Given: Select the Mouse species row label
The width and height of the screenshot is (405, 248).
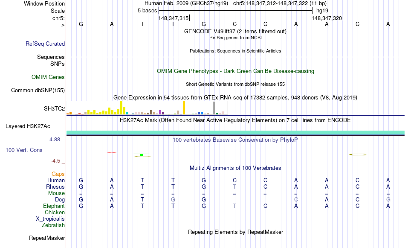Looking at the screenshot, I should coord(56,193).
